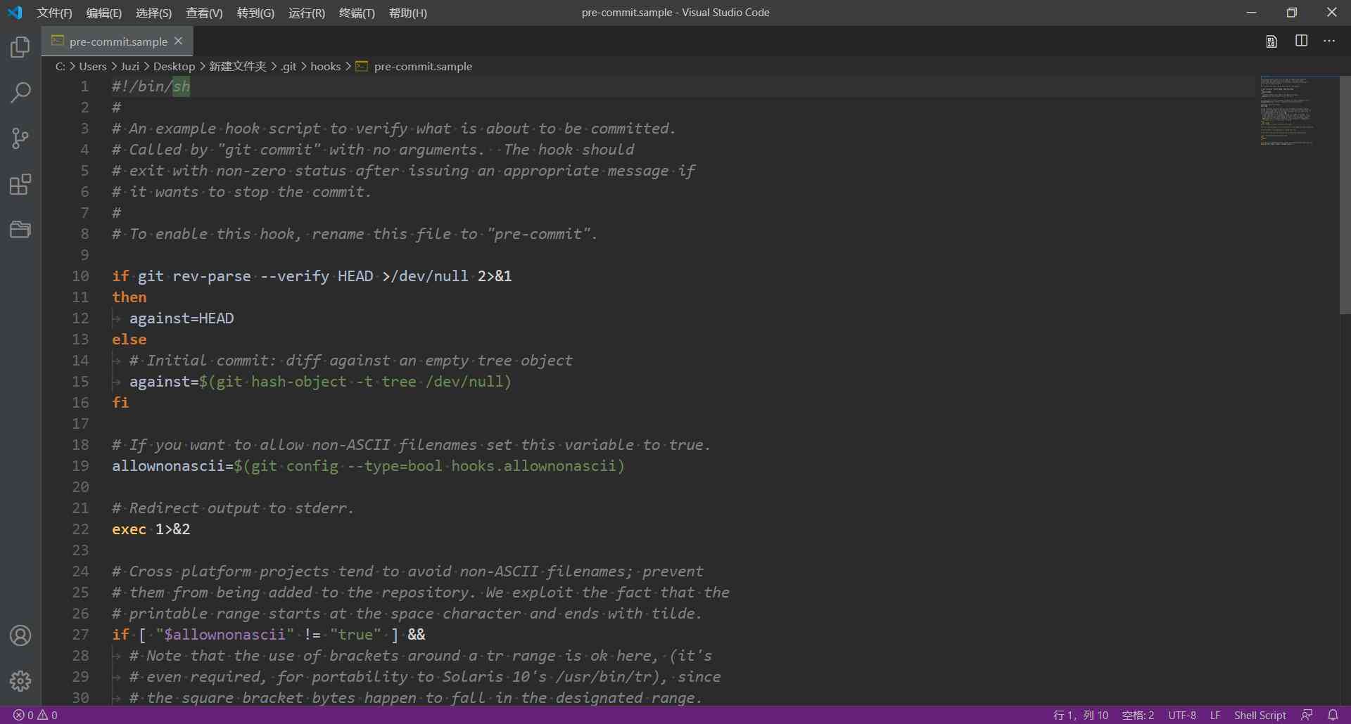Click the feedback icon in status bar

pos(1307,715)
